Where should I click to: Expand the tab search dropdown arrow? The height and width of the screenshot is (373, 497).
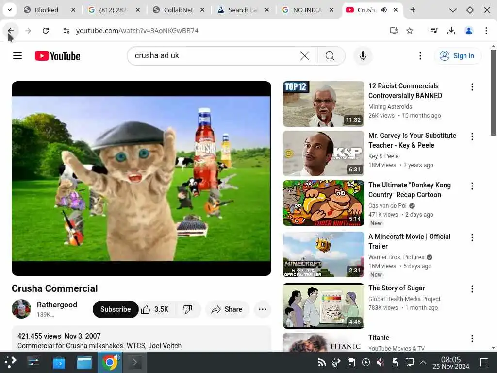click(x=10, y=10)
